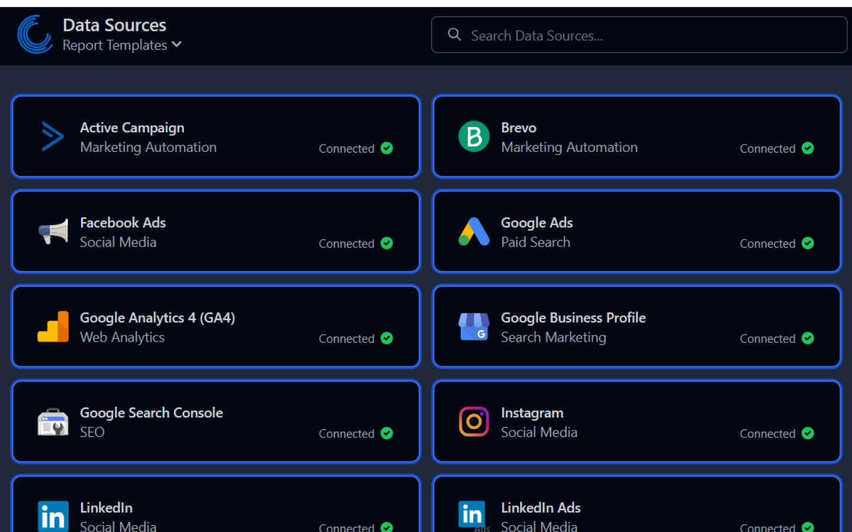Click the Brevo green logo
The image size is (852, 532).
(474, 137)
